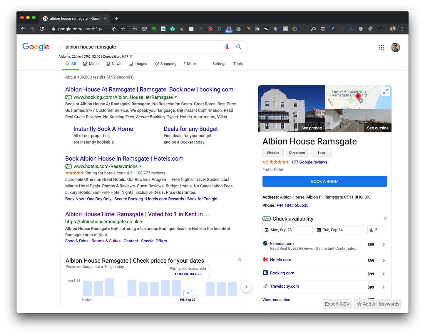Screen dimensions: 425x335
Task: Click CHOOSE DATES in pricing tooltip
Action: coord(188,274)
